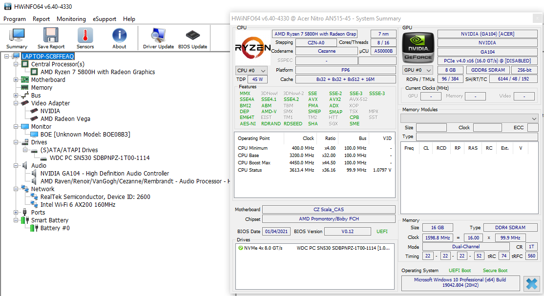Open the Monitoring menu
The width and height of the screenshot is (544, 296).
71,19
